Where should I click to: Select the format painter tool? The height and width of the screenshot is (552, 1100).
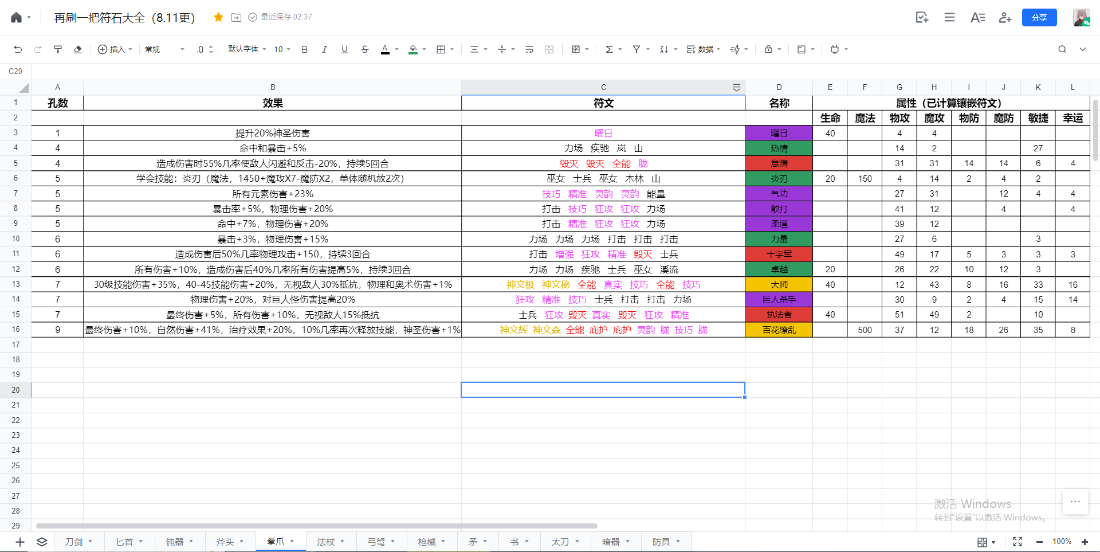pos(58,49)
